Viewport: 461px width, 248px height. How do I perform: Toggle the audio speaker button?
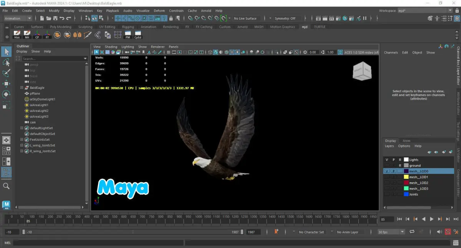pos(440,232)
